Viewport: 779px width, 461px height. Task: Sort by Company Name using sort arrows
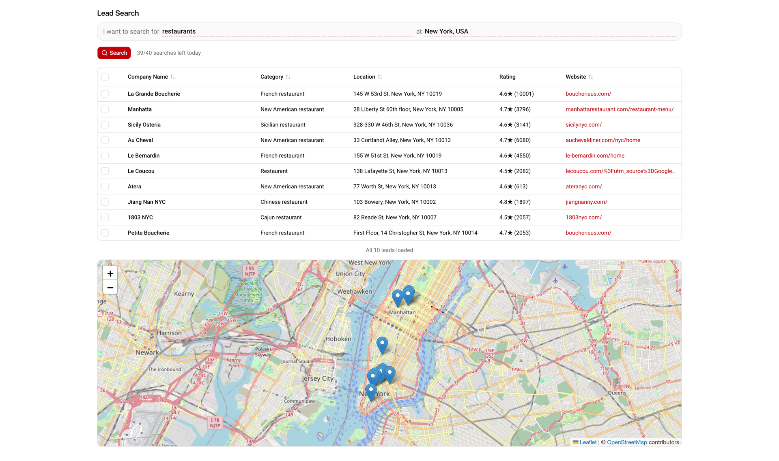click(x=173, y=77)
